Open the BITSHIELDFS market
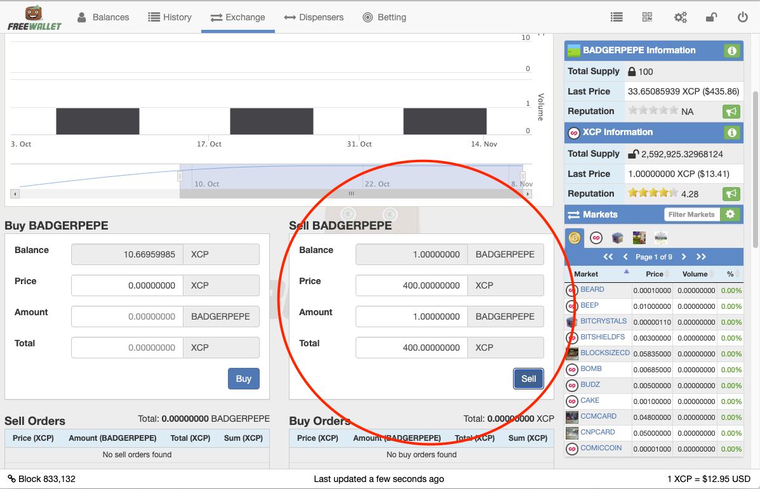The width and height of the screenshot is (760, 489). [x=603, y=337]
